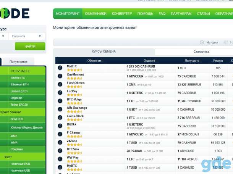Open СТАТЬИ in the top navigation
Viewport: 233px width, 174px height.
click(203, 14)
